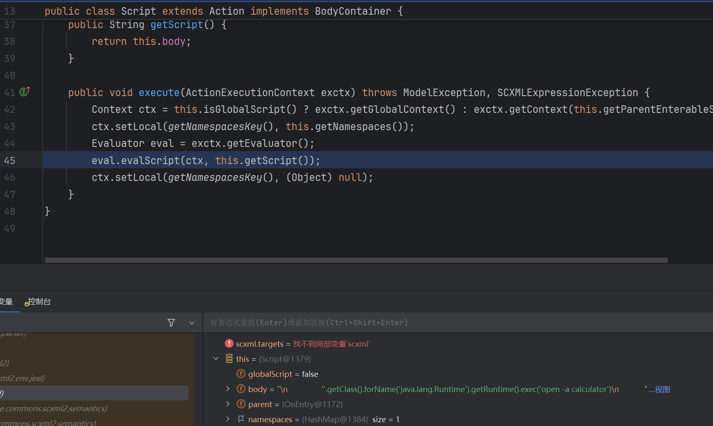The image size is (713, 426).
Task: Open the 视图 link for body value
Action: 662,389
